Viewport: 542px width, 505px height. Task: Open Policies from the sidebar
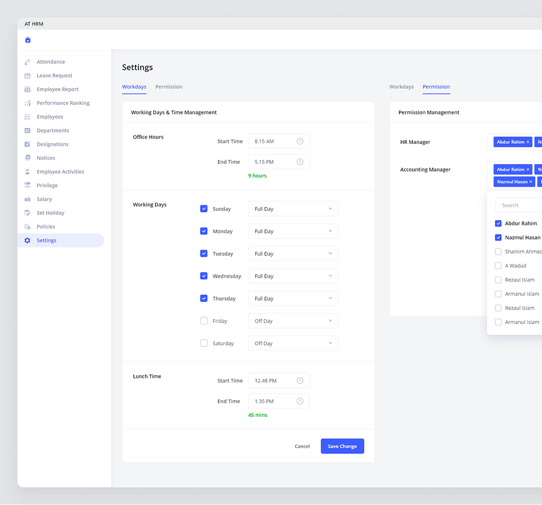click(x=46, y=227)
